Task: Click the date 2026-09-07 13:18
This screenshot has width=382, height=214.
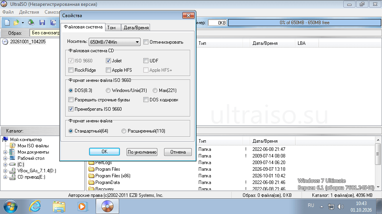Action: tap(269, 169)
